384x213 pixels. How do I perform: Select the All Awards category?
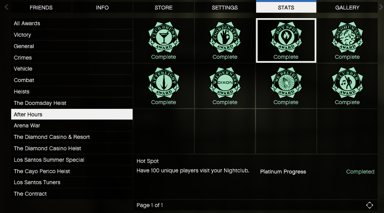tap(72, 23)
